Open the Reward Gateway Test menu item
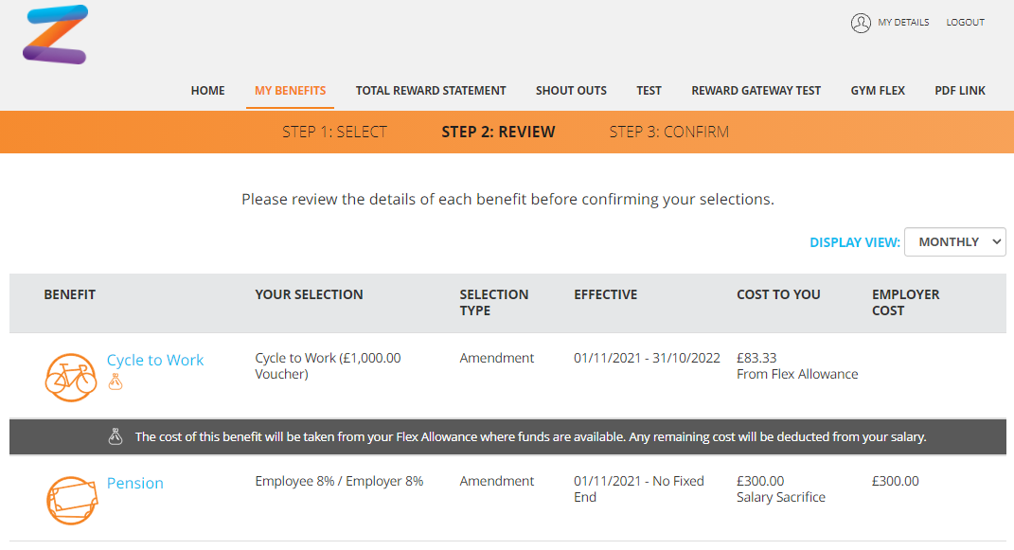This screenshot has height=550, width=1014. click(x=756, y=91)
